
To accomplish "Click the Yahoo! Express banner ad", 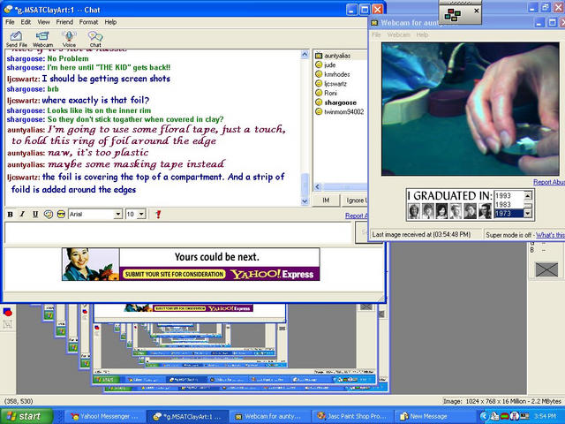I will pyautogui.click(x=191, y=264).
